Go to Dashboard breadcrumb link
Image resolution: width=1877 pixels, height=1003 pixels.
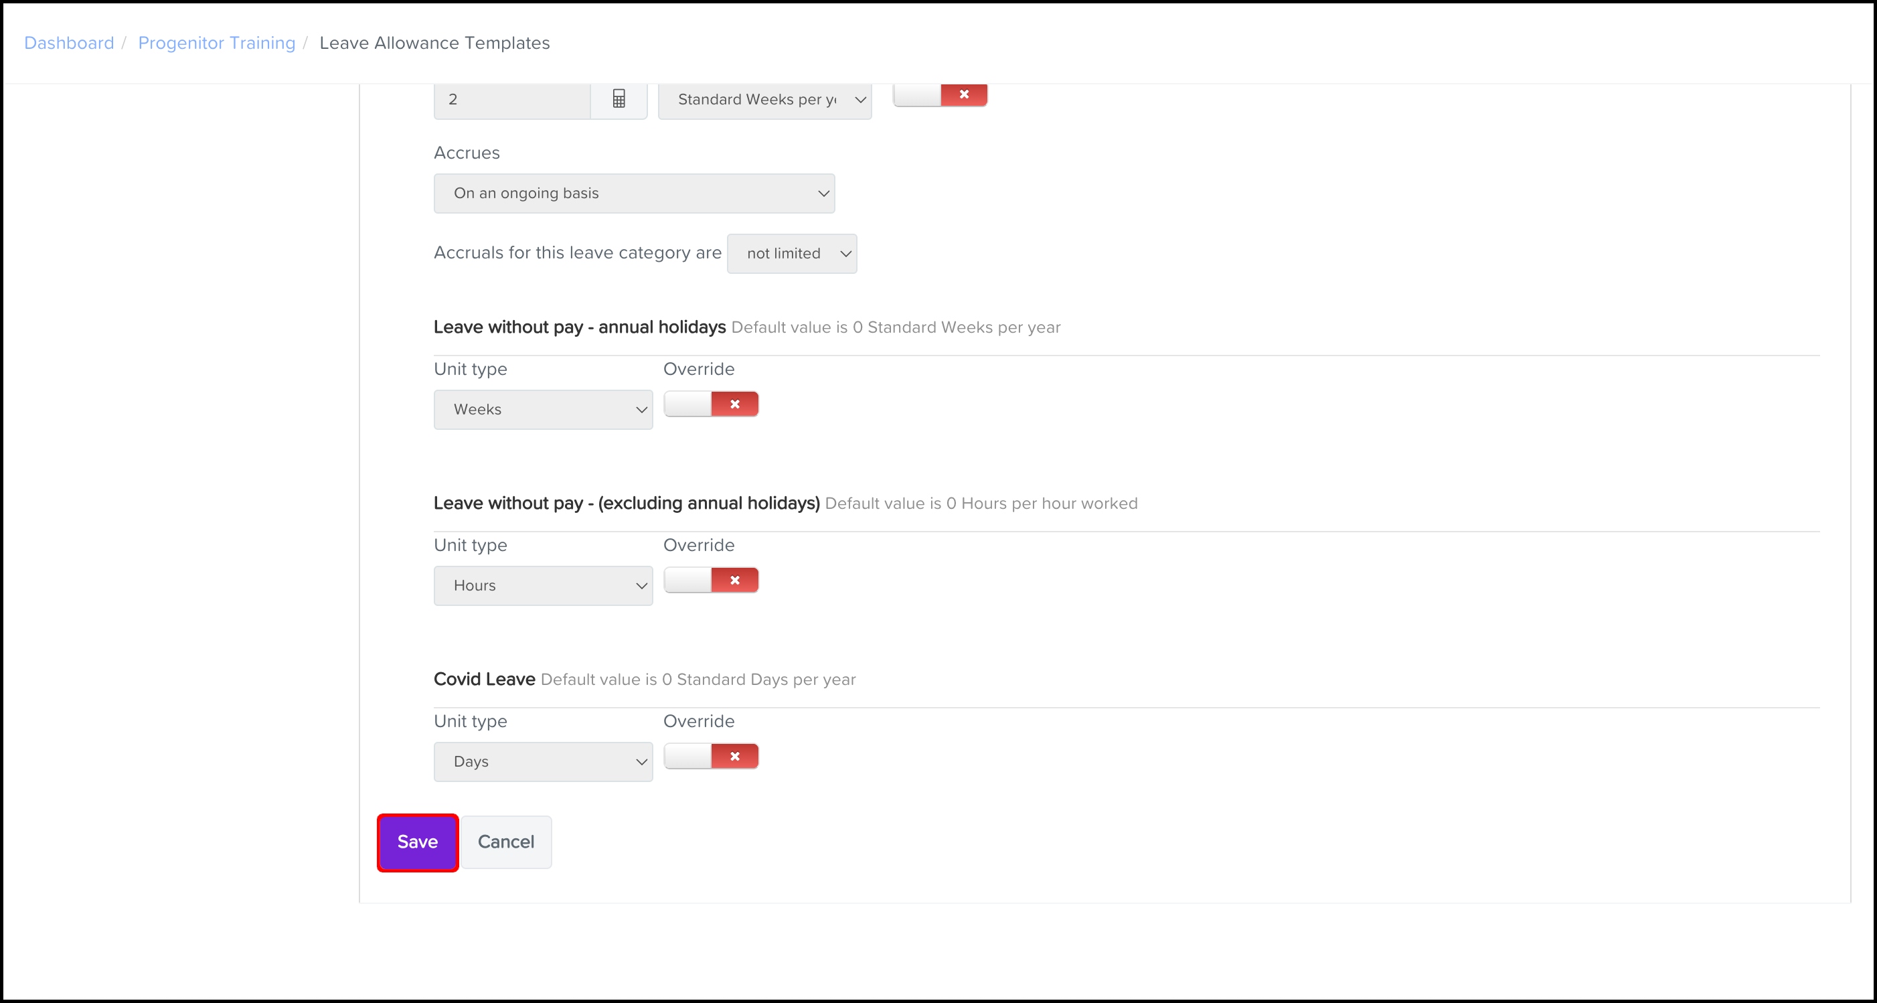point(69,43)
